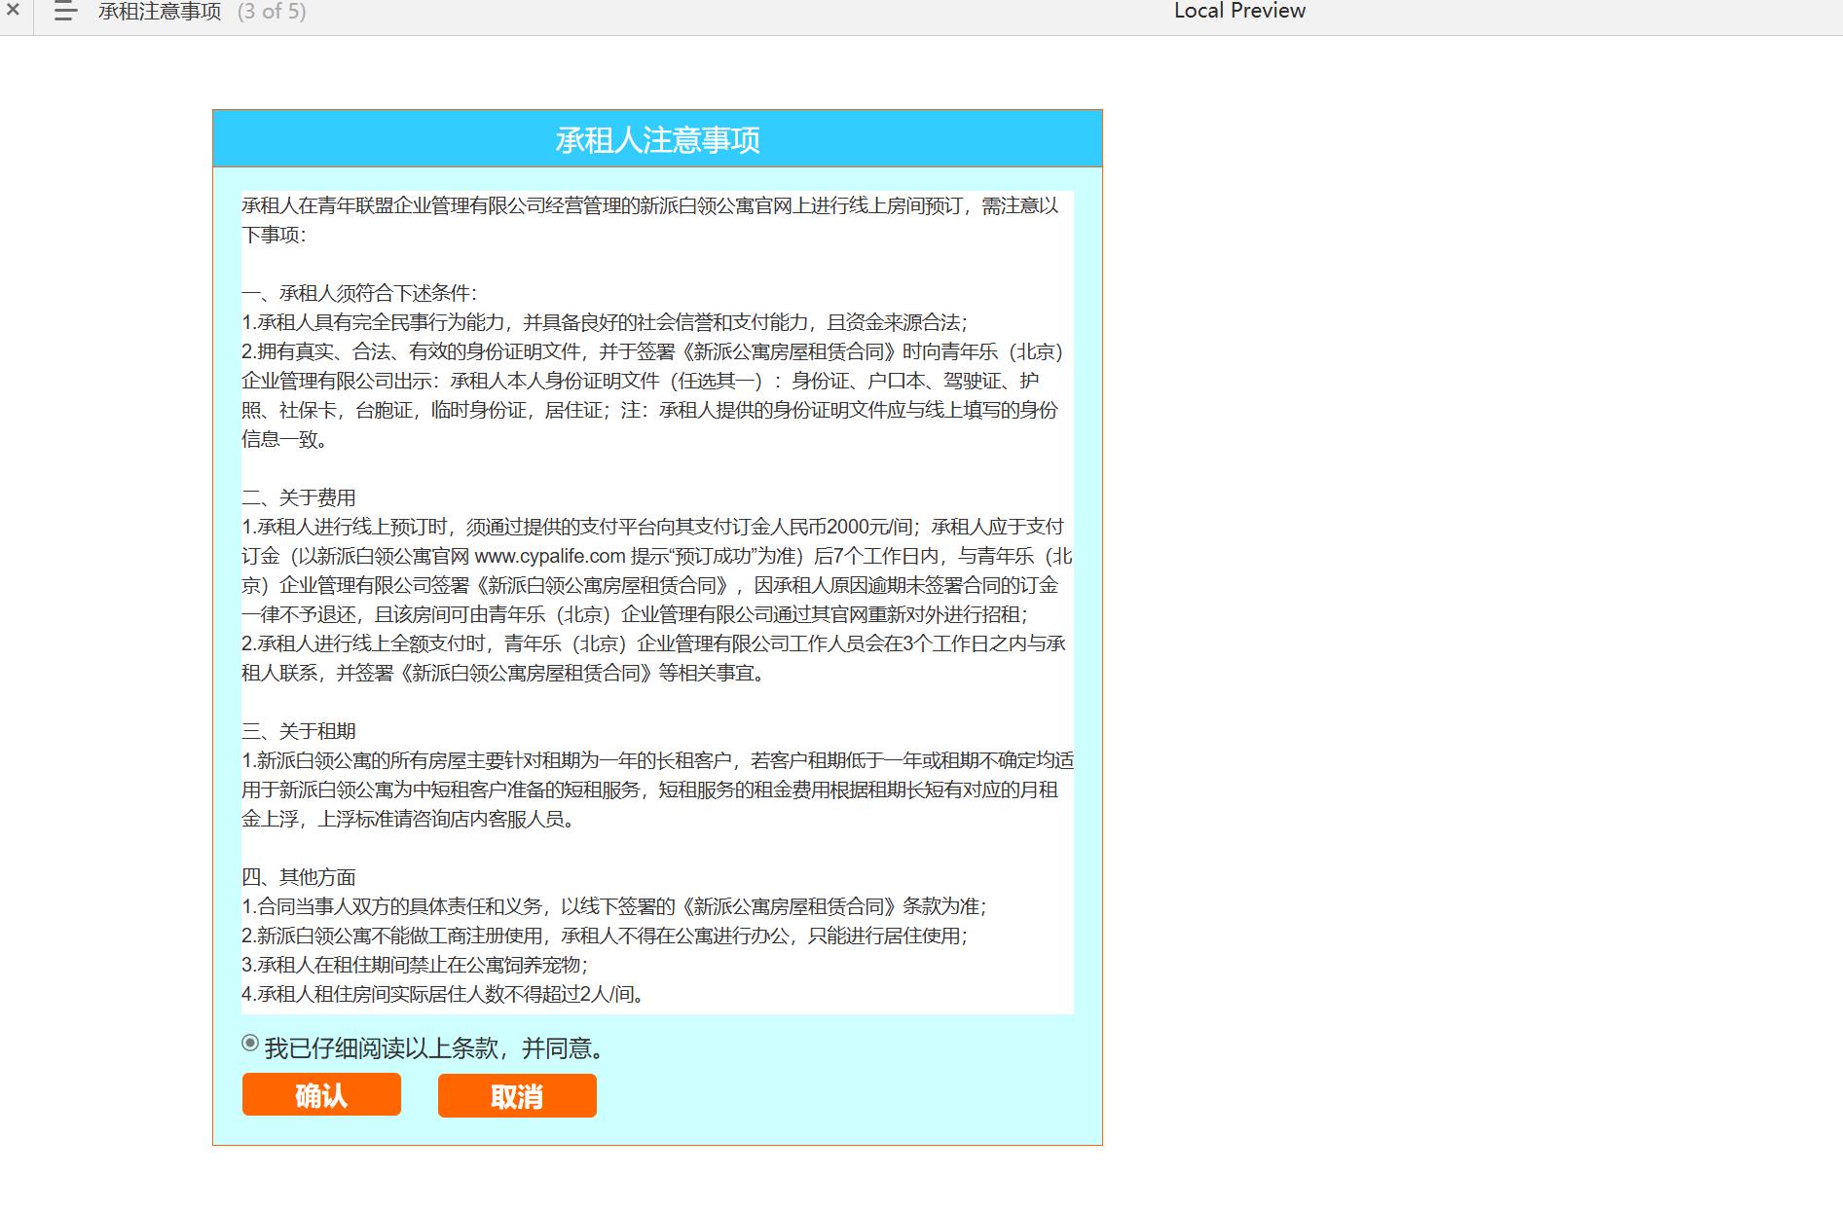
Task: Click the line starting 1.合同当事人双方的具体责任
Action: coord(614,906)
